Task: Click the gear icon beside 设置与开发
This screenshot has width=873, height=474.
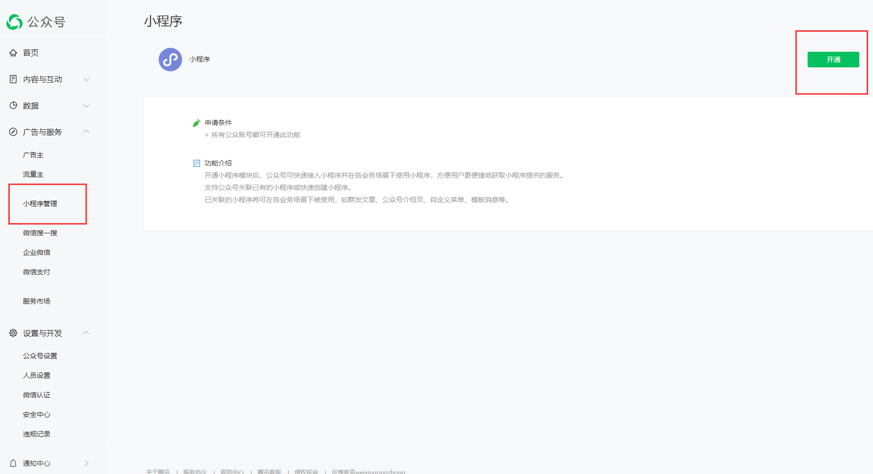Action: point(13,333)
